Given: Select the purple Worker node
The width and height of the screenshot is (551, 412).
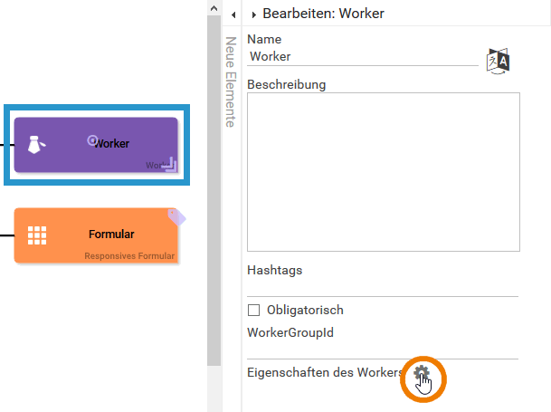Looking at the screenshot, I should pos(96,145).
